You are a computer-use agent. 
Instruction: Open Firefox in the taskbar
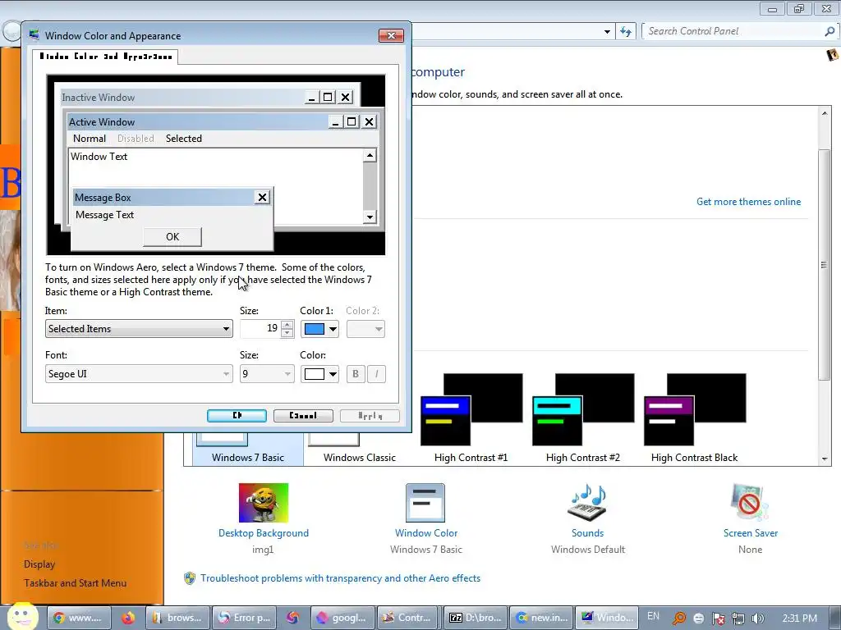[127, 618]
